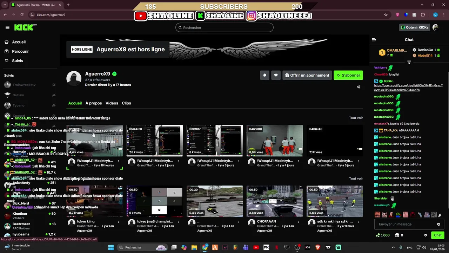
Task: Open the 04:34:40 video thumbnail
Action: (335, 141)
